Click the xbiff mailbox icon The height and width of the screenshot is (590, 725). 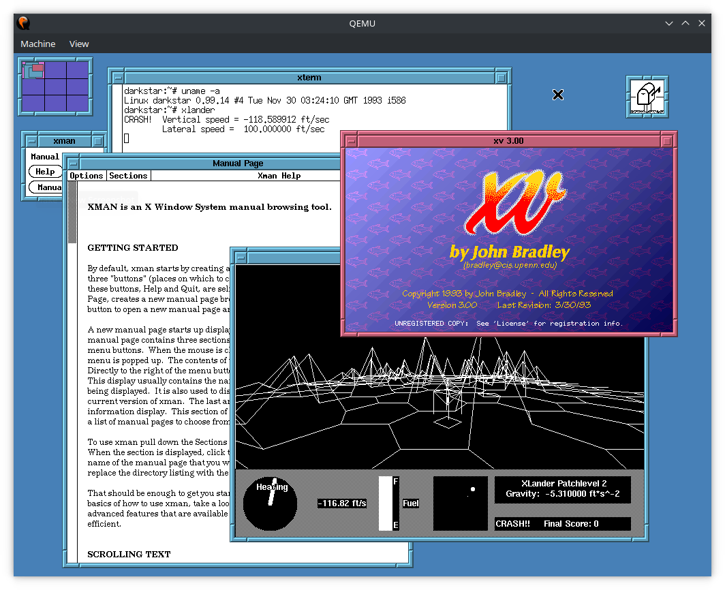pos(647,97)
